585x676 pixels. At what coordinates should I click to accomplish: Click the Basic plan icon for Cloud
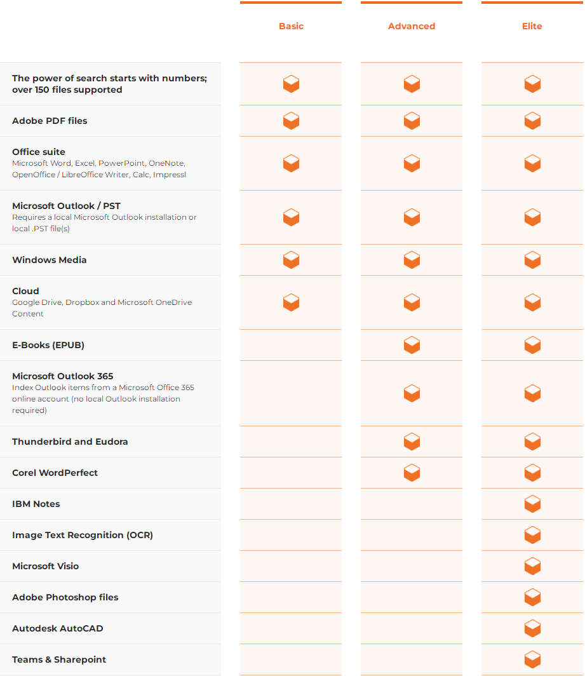point(291,302)
